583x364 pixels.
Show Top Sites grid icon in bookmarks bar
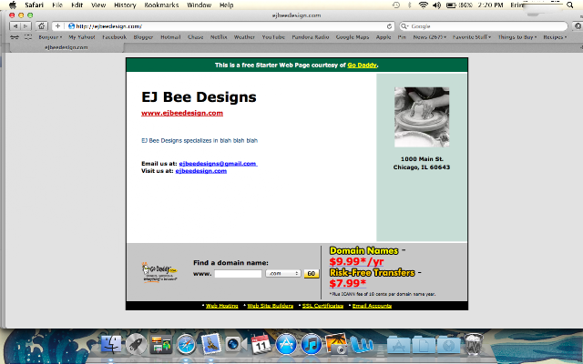pyautogui.click(x=28, y=37)
